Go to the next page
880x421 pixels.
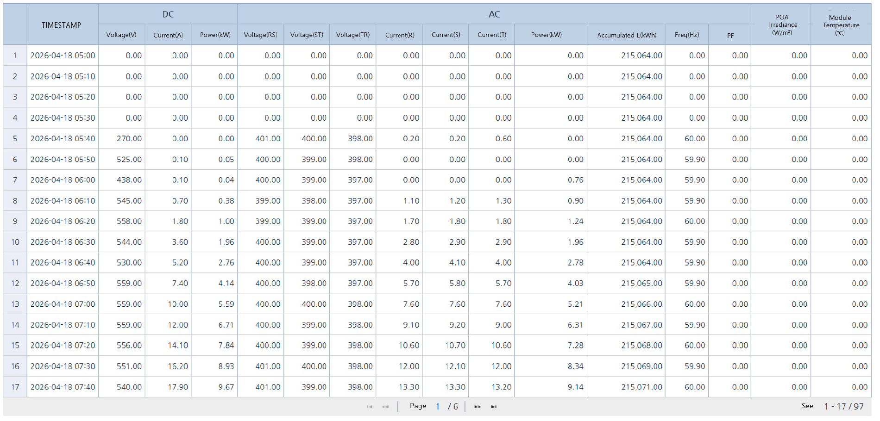[x=478, y=407]
